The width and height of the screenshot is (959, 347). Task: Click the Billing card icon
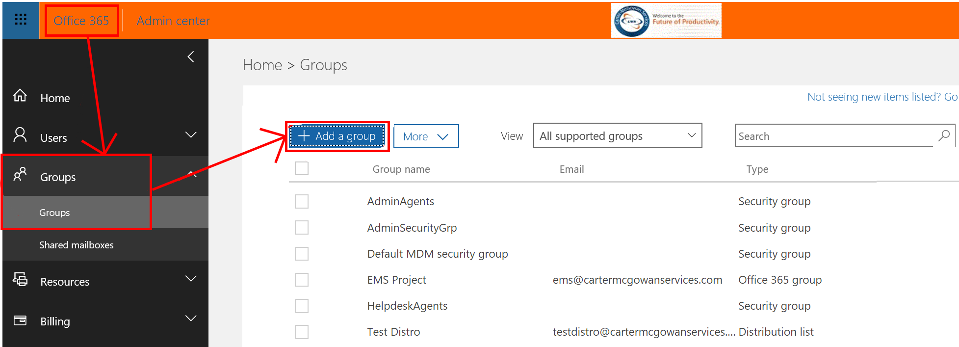[x=20, y=320]
